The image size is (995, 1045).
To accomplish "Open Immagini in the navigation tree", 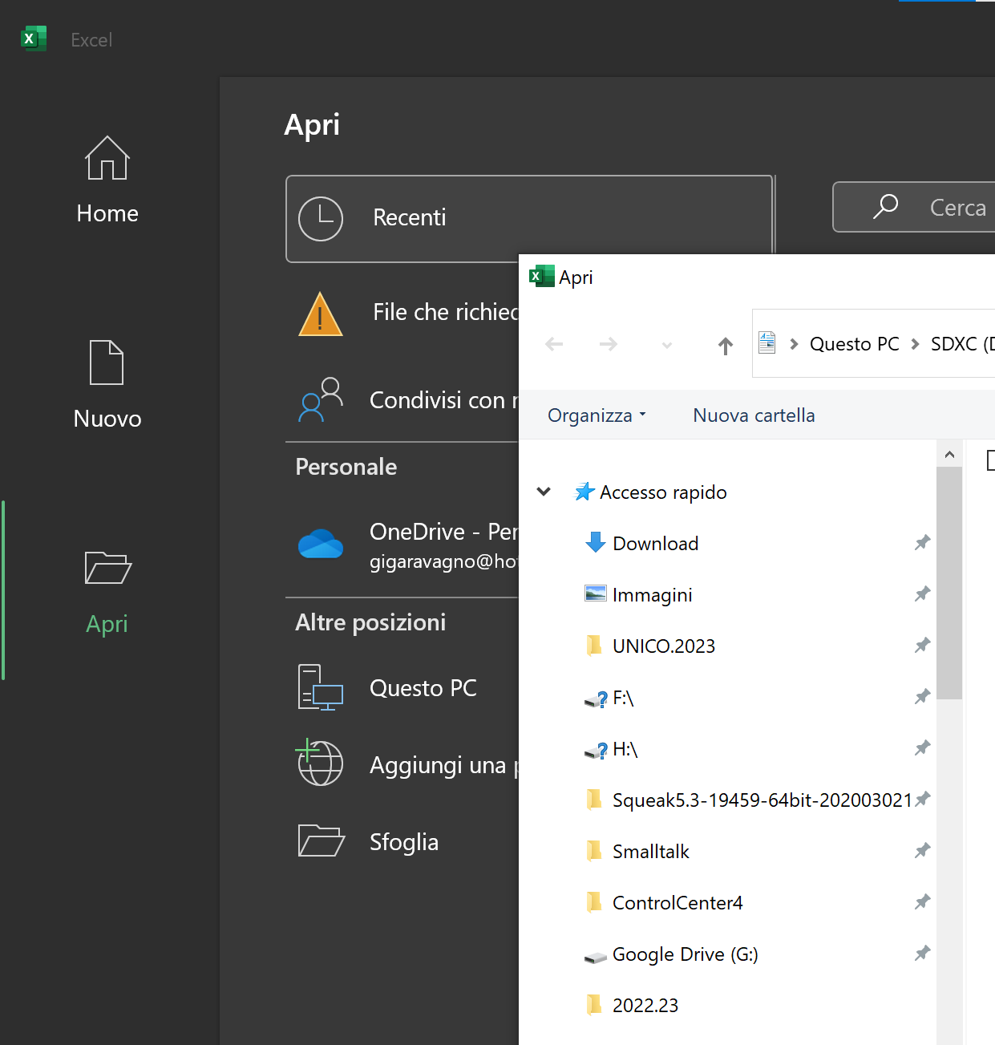I will (x=652, y=595).
